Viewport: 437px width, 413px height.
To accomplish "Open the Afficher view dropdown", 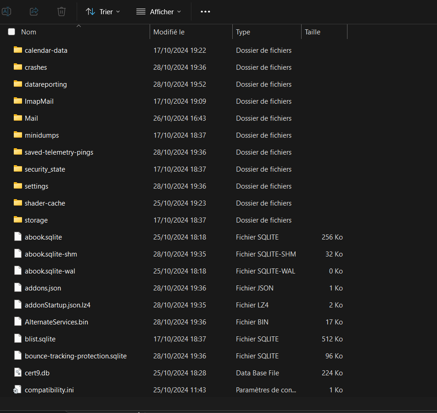I will [159, 11].
